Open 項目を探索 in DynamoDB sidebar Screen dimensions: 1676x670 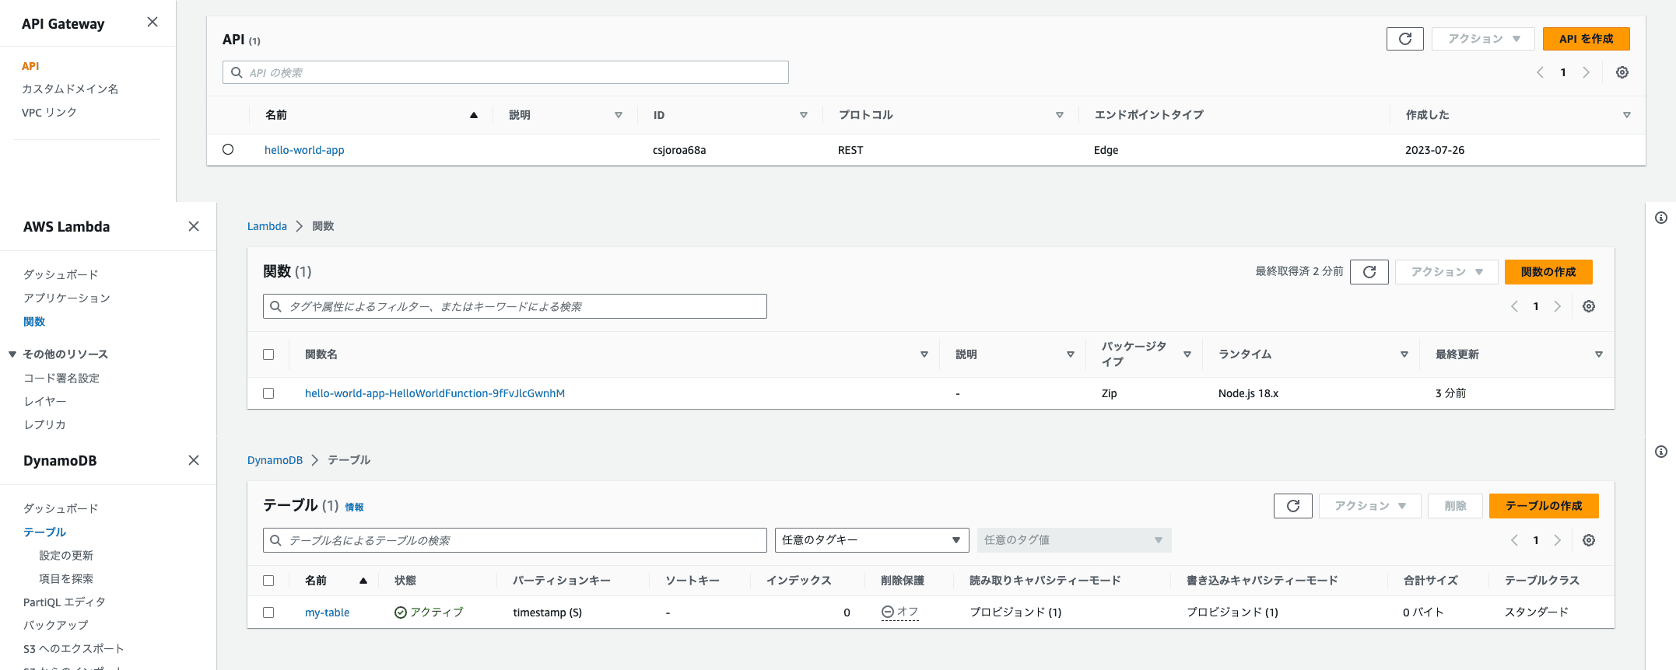click(66, 578)
